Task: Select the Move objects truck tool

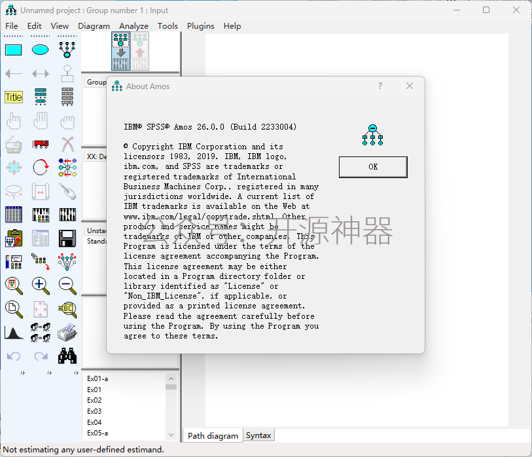Action: click(41, 144)
